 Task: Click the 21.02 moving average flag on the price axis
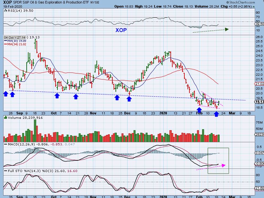259,84
